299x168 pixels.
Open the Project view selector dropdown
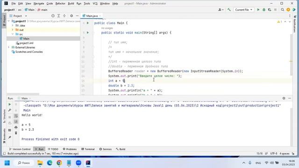18,16
